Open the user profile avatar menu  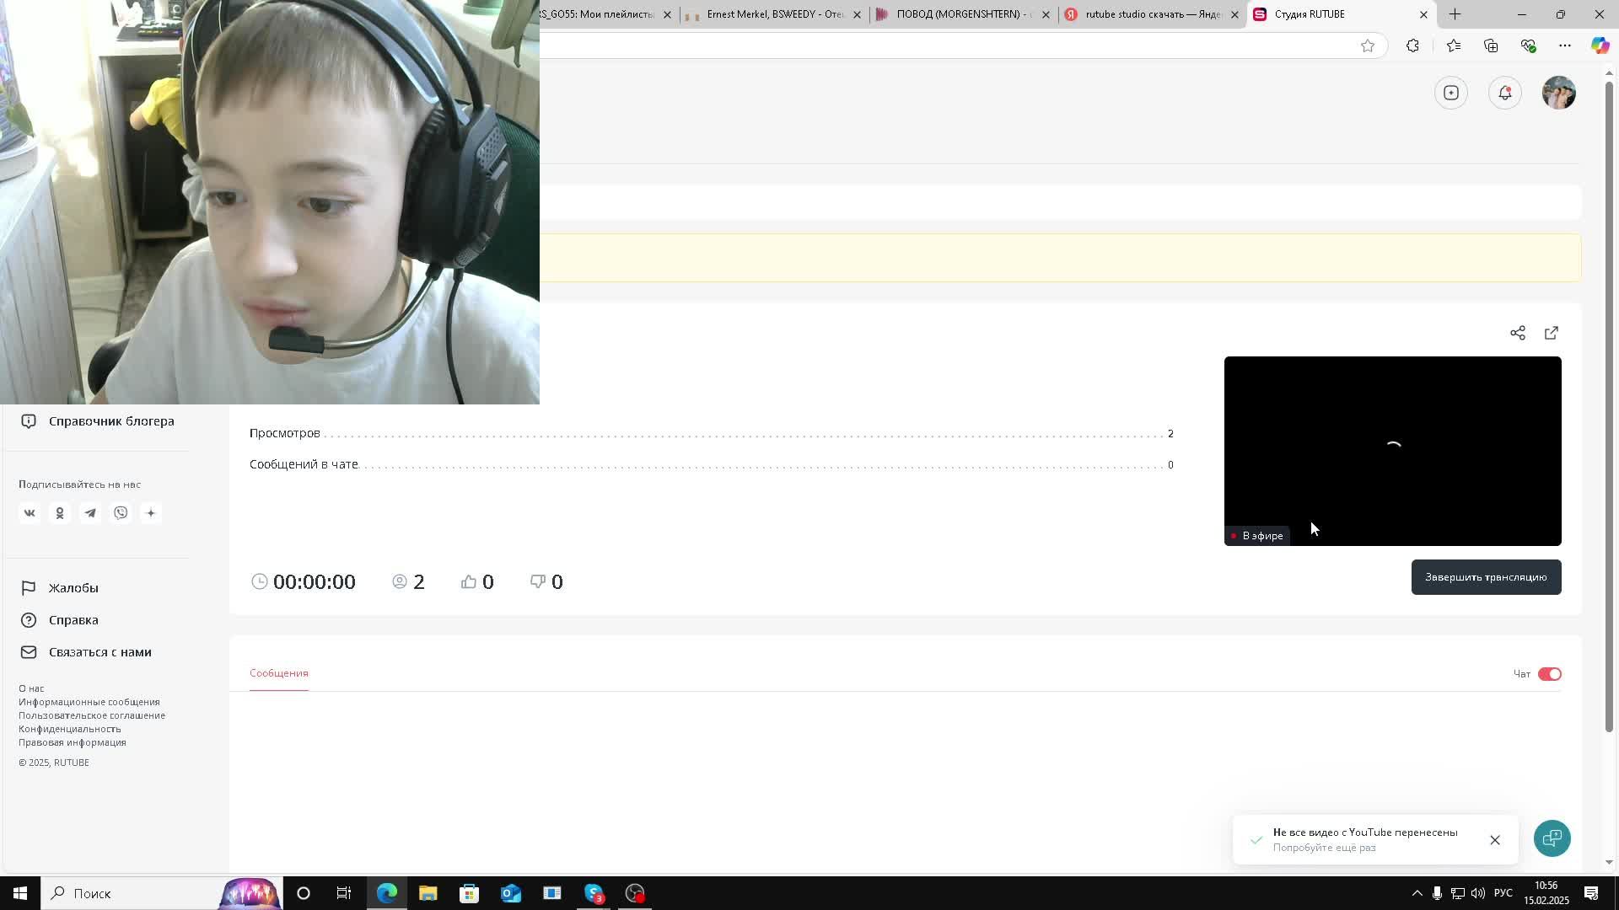click(x=1558, y=93)
